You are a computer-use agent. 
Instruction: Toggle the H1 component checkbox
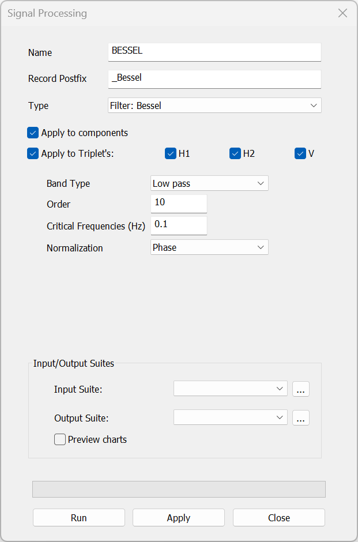(x=171, y=154)
